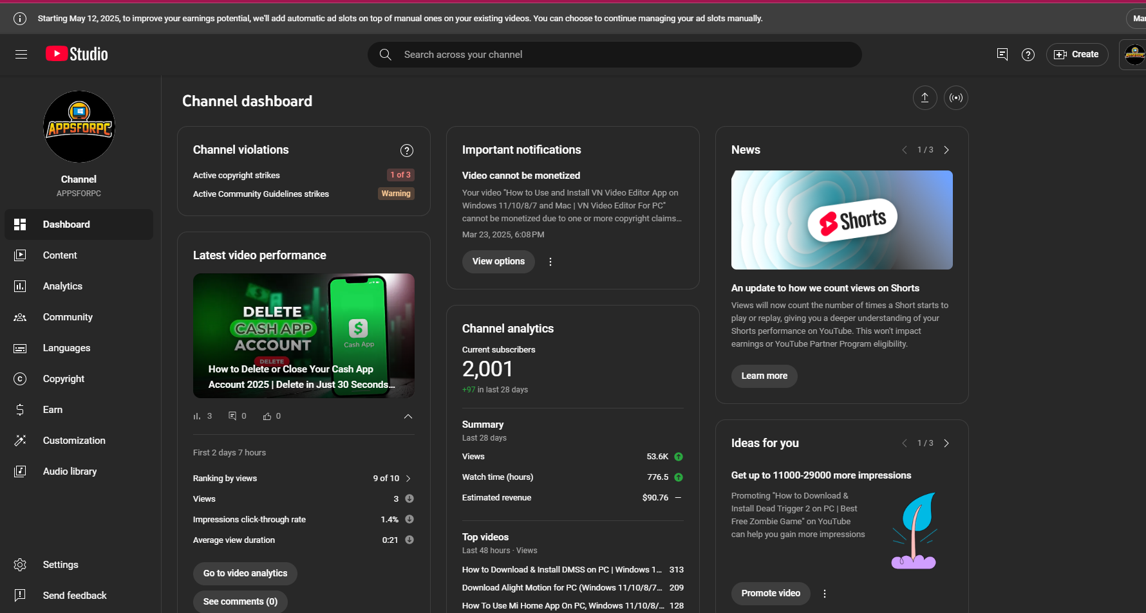Open Audio library in the sidebar
The height and width of the screenshot is (613, 1146).
pos(79,471)
